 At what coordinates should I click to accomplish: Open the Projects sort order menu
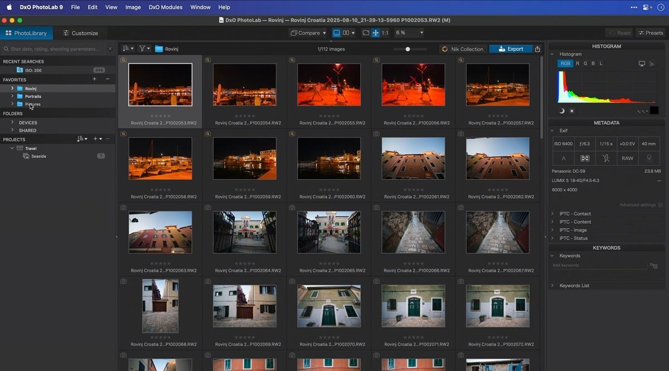(82, 139)
